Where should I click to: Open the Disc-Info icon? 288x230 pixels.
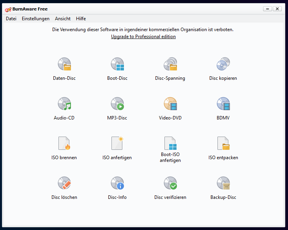point(117,183)
